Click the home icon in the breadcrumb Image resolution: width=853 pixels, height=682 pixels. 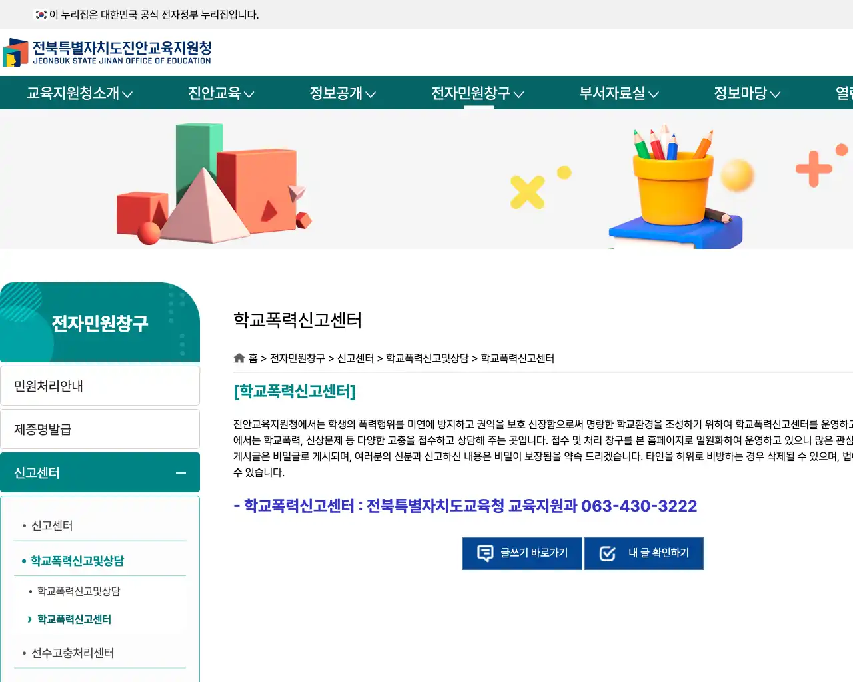239,358
